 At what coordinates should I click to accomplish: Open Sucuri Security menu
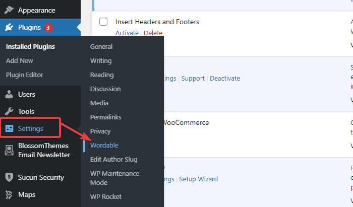click(41, 177)
